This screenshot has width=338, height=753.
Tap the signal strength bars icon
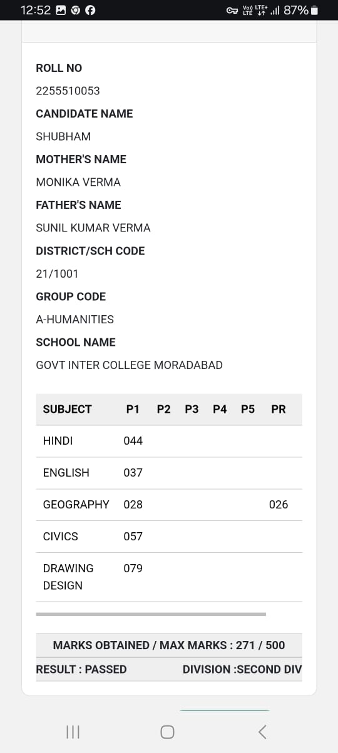pos(274,10)
